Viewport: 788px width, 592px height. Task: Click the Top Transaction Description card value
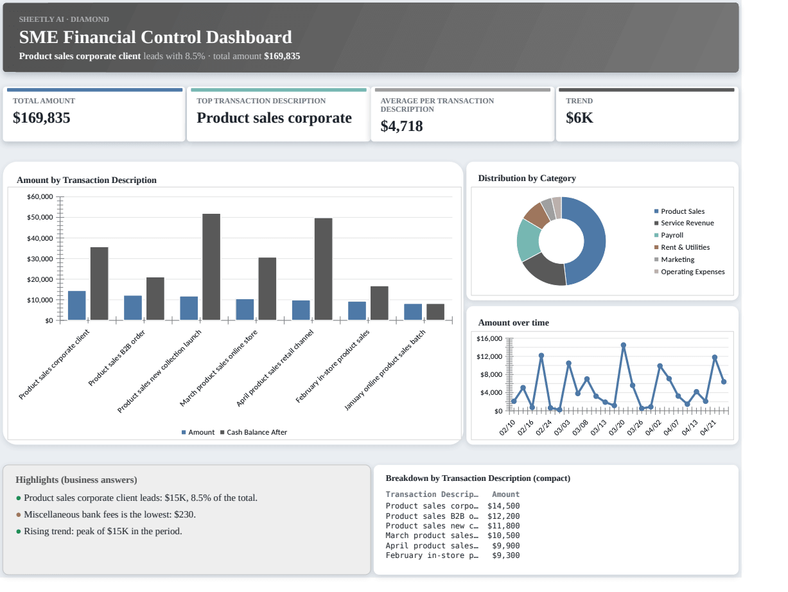274,118
